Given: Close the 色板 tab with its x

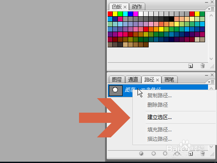Looking at the screenshot, I should point(125,7).
